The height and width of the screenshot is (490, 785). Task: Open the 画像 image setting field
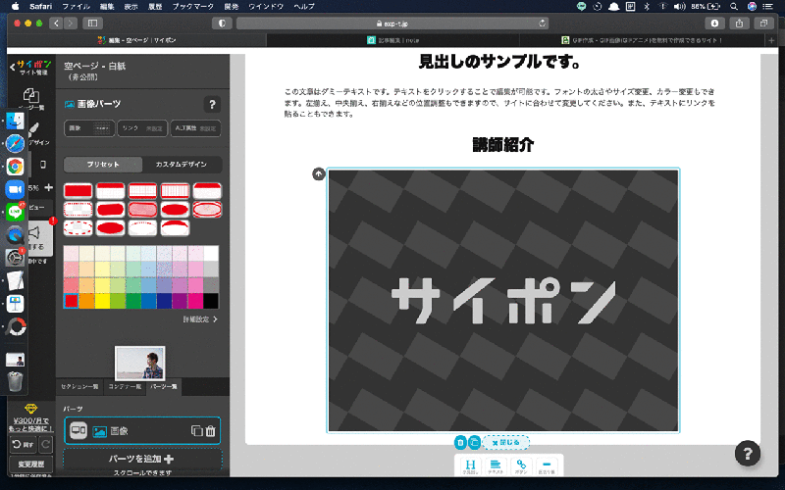pos(89,128)
